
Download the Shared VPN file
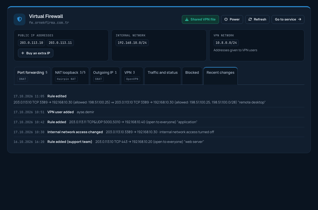200,19
